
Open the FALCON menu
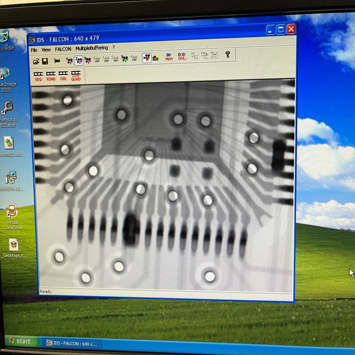pyautogui.click(x=63, y=49)
